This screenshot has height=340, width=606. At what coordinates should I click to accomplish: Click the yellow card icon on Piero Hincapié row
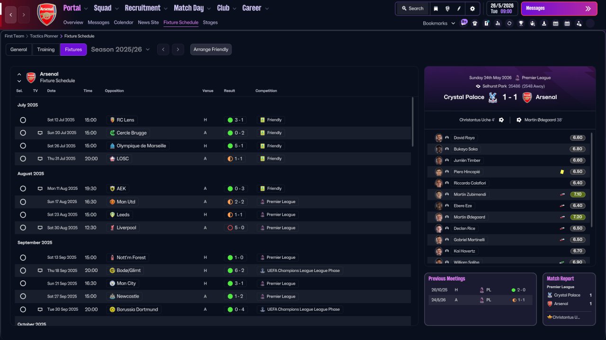562,172
